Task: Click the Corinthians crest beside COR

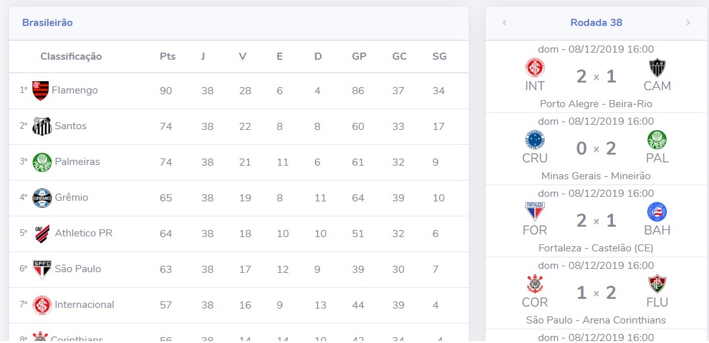Action: tap(535, 284)
